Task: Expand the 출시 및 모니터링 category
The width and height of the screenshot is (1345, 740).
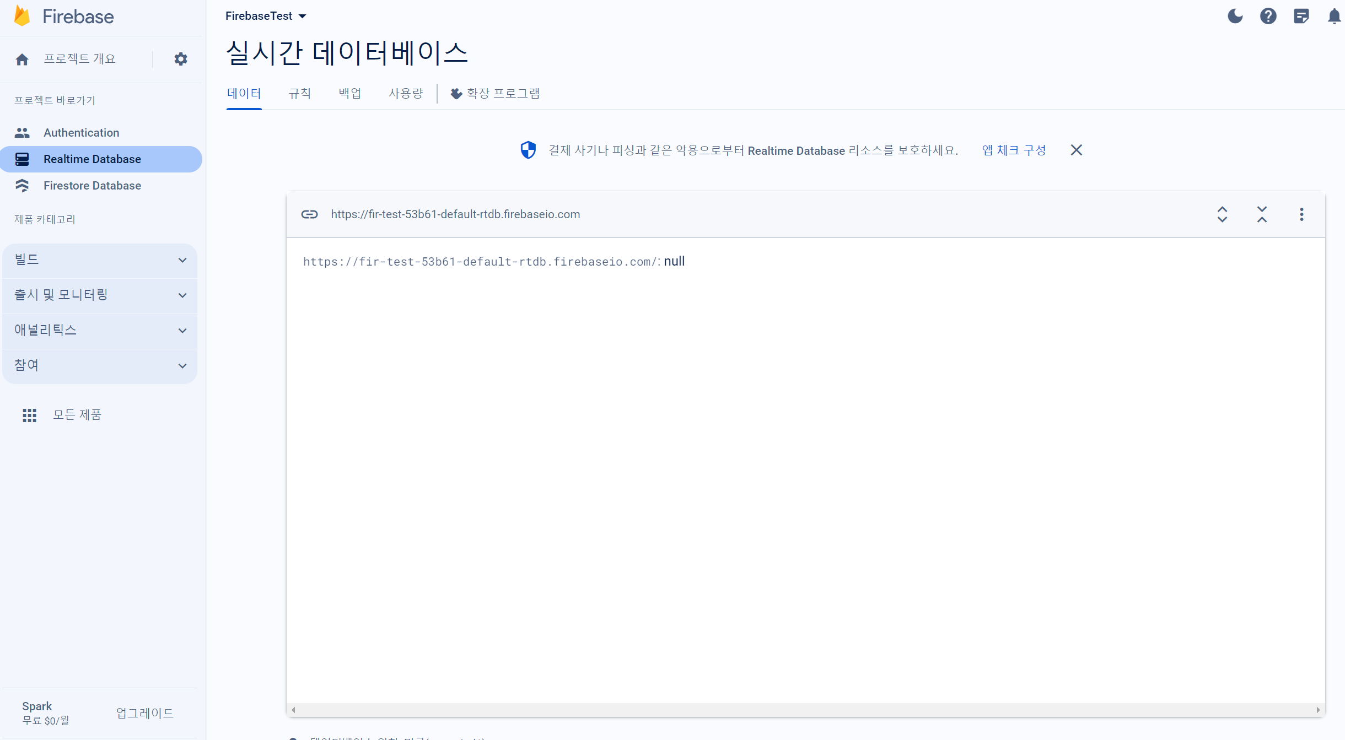Action: coord(100,295)
